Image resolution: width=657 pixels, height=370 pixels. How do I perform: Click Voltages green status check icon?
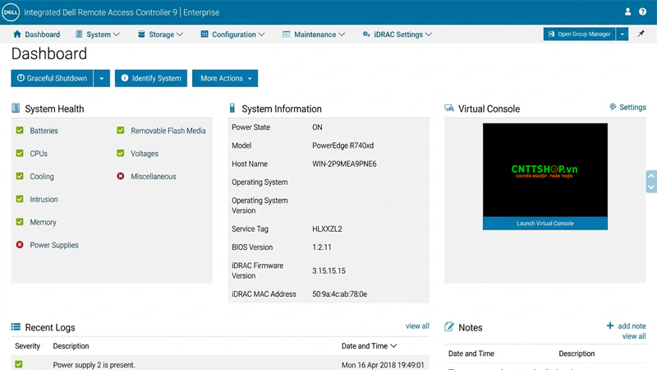coord(121,153)
